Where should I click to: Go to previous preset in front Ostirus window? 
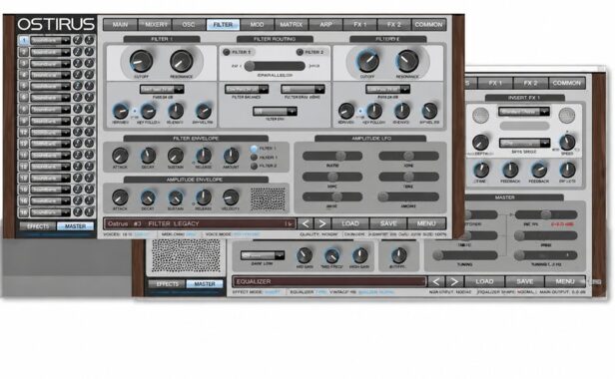click(x=306, y=223)
